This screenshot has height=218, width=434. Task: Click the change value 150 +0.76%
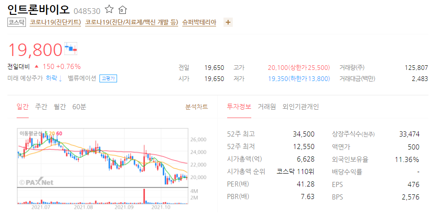pyautogui.click(x=62, y=67)
